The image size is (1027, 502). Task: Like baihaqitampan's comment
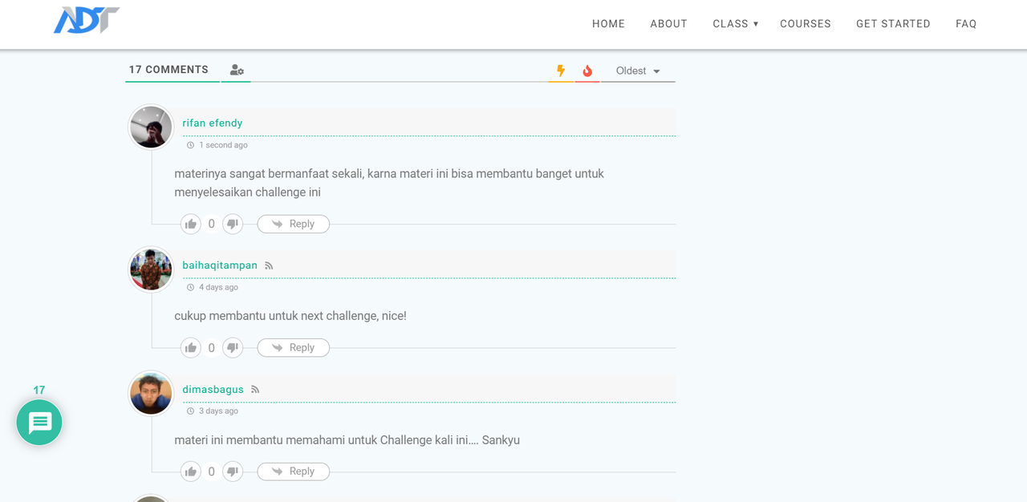[191, 347]
